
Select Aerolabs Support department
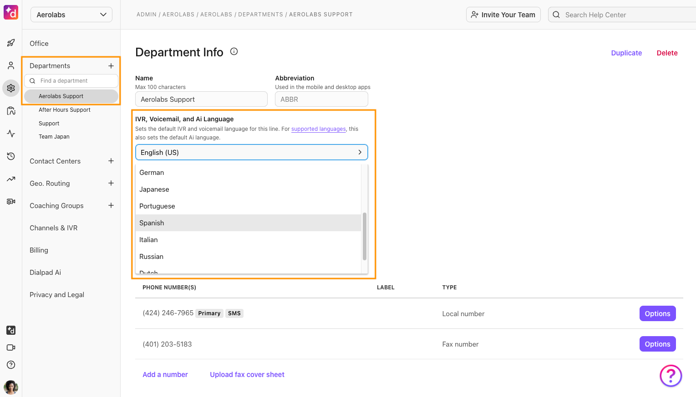[71, 96]
